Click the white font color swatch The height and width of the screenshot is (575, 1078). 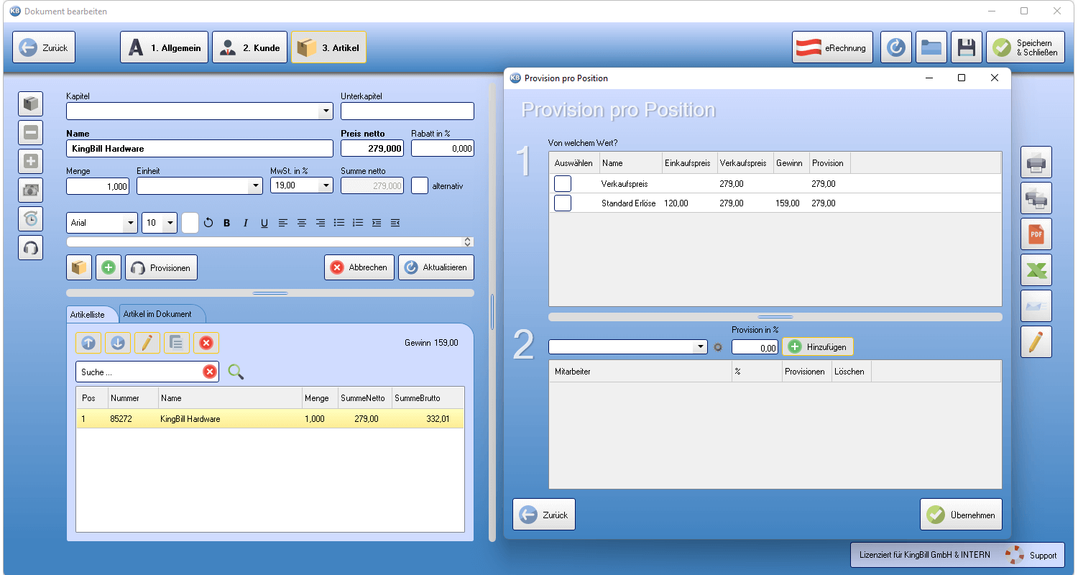pyautogui.click(x=190, y=223)
